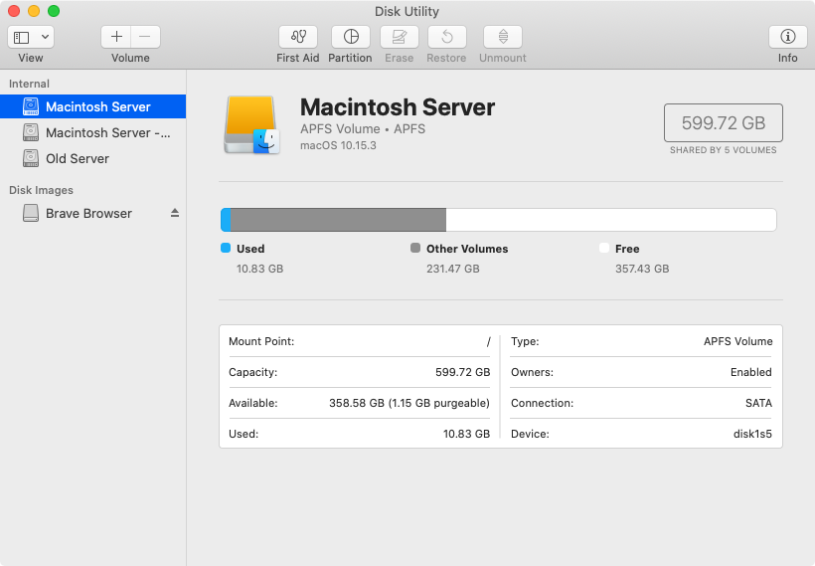Click the Volume label under plus/minus buttons
This screenshot has height=566, width=815.
(x=130, y=58)
